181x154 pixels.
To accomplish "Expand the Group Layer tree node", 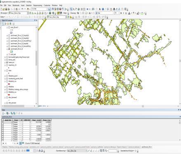I will point(5,57).
